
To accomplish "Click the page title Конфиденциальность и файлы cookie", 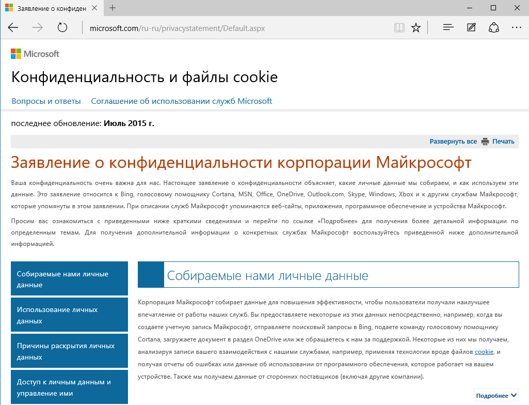I will click(x=145, y=77).
